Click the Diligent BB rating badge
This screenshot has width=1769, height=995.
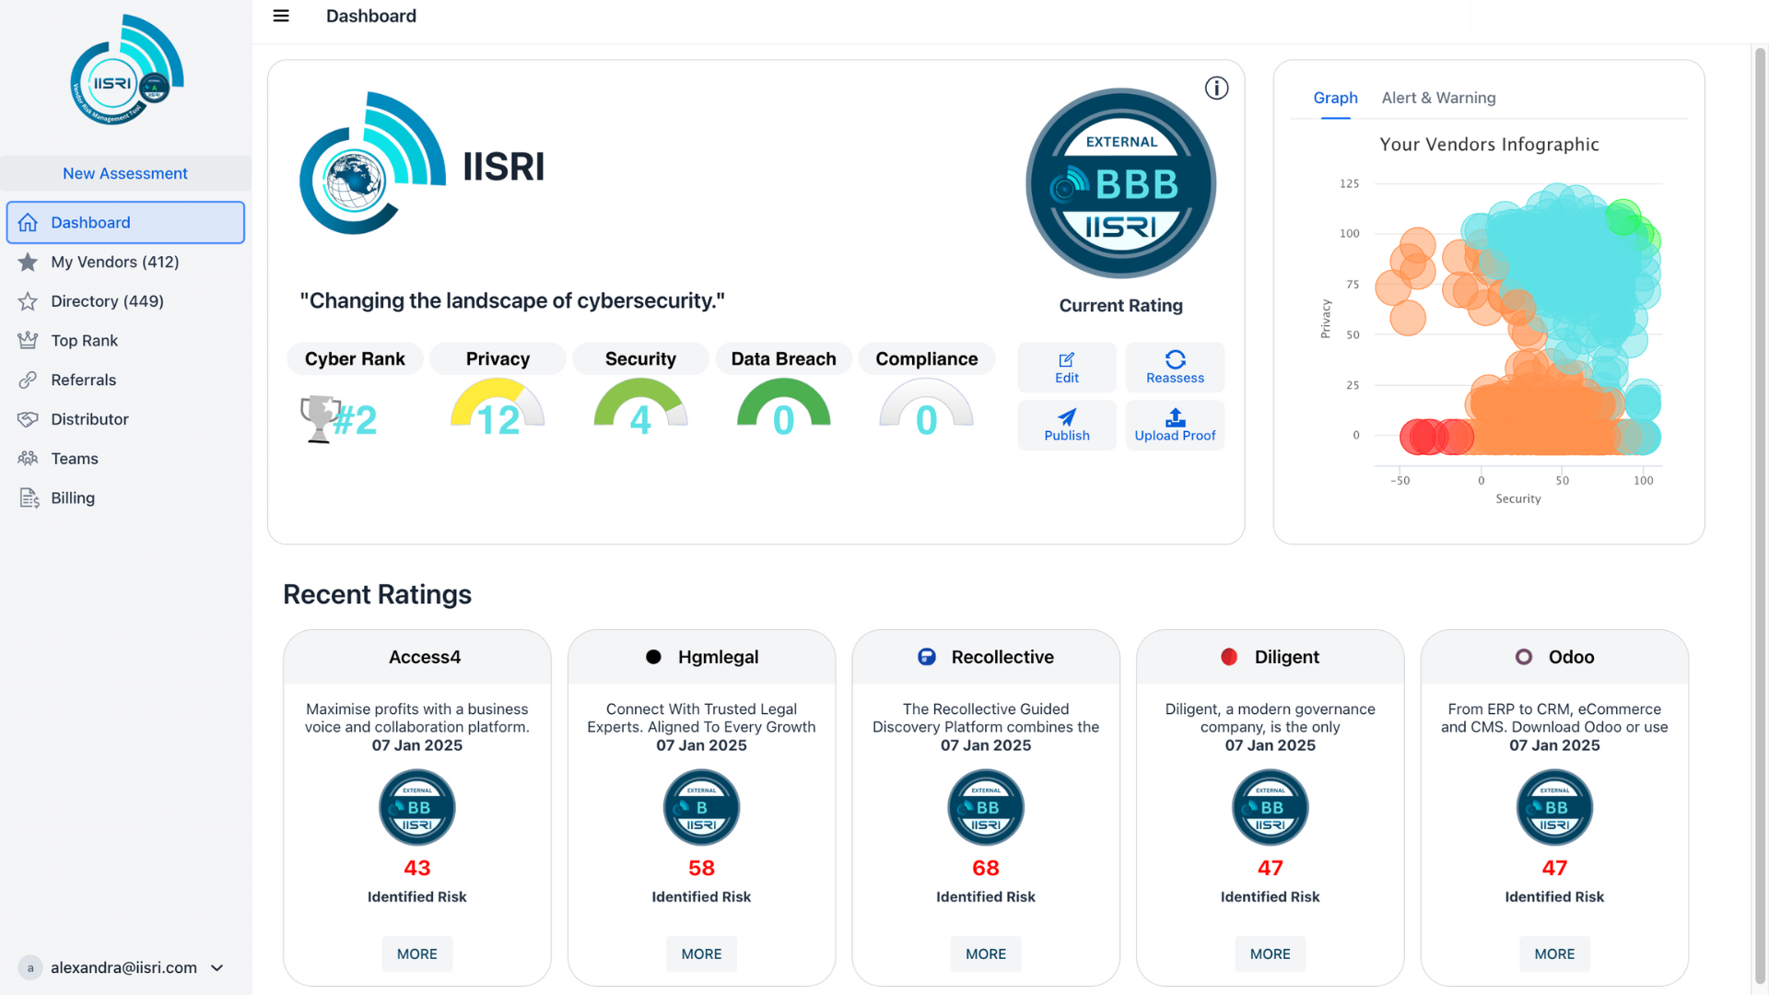tap(1270, 808)
